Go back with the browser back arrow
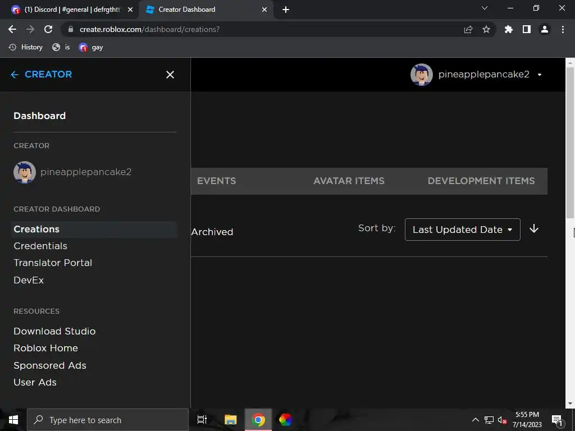This screenshot has height=431, width=575. click(12, 29)
